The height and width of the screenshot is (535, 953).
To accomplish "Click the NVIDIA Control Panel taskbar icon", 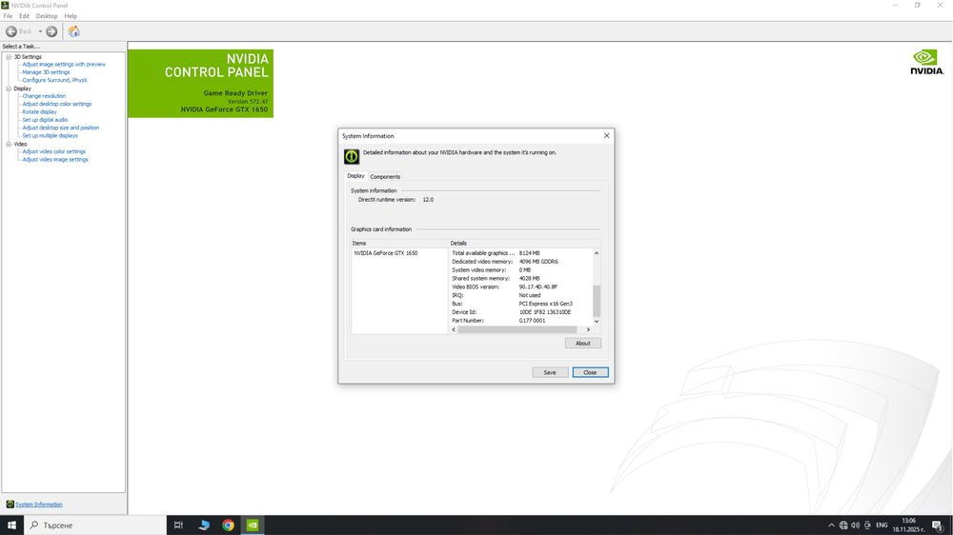I will click(253, 525).
